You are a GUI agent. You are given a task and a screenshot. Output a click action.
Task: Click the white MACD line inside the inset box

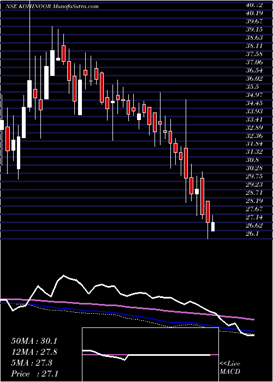pos(146,355)
